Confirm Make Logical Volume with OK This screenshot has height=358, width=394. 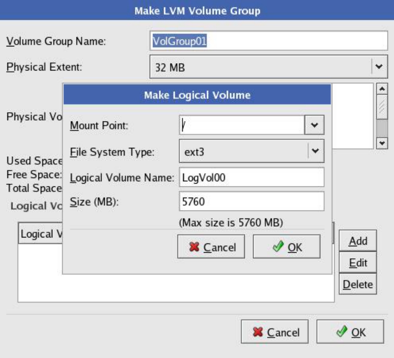point(286,247)
